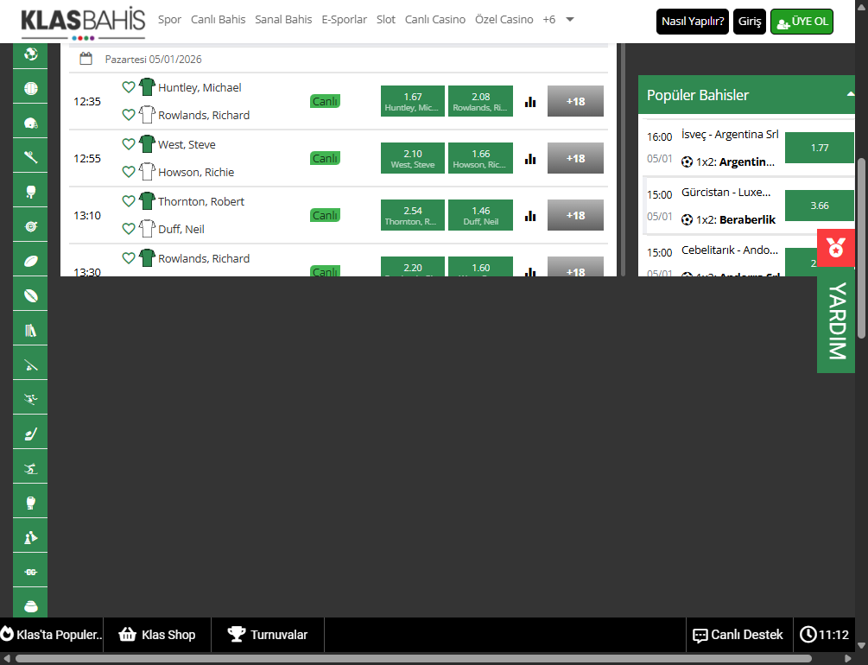Open the Canlı Casino menu
Screen dimensions: 868x665
(x=435, y=19)
